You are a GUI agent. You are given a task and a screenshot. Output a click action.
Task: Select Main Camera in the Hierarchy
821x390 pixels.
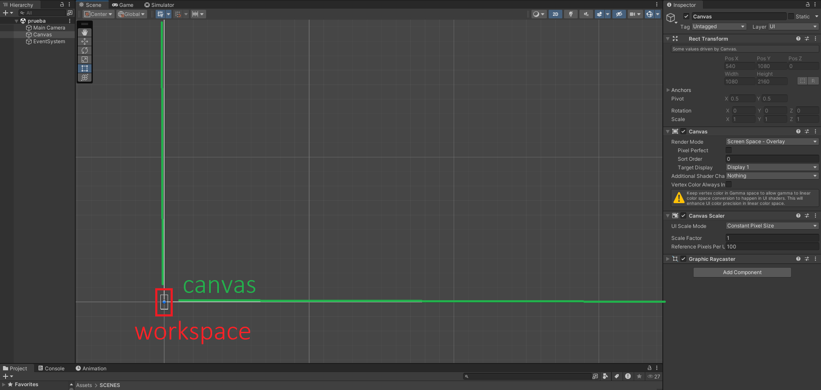tap(48, 27)
